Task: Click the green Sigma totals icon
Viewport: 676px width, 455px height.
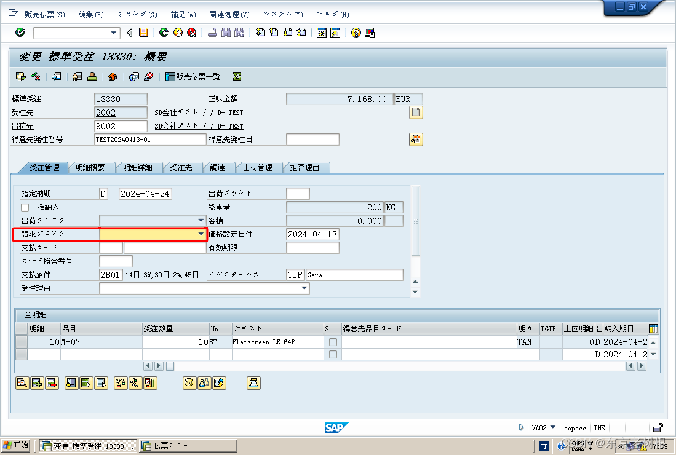Action: pyautogui.click(x=237, y=76)
